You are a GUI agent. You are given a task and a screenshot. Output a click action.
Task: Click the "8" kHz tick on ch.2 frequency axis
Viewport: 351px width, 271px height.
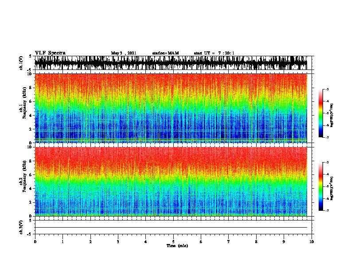pos(31,161)
